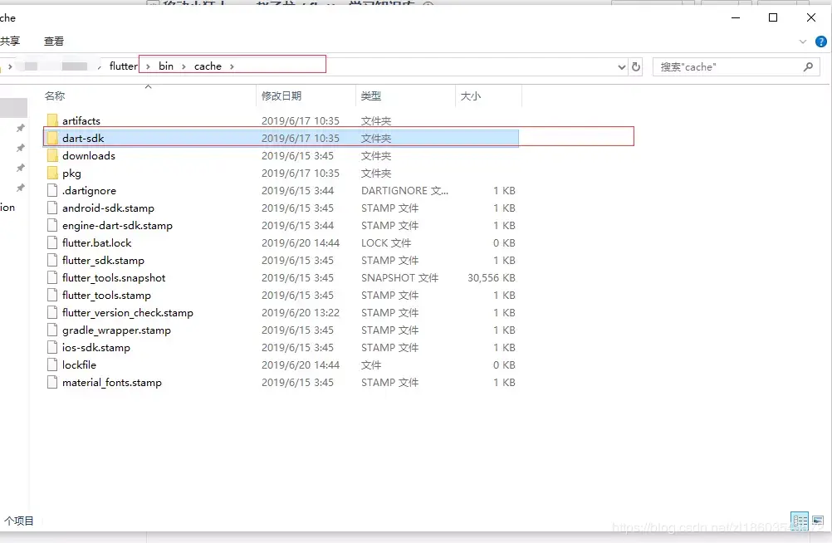Click the material_fonts.stamp file icon
Screen dimensions: 832x543
point(52,382)
